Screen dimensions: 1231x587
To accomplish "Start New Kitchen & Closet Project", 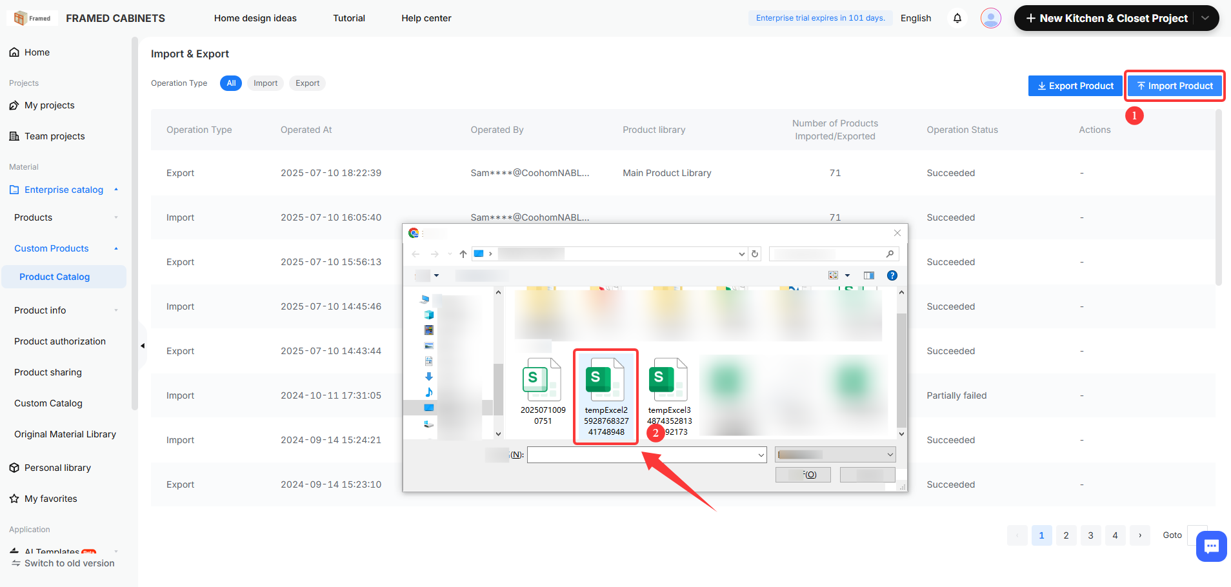I will 1106,18.
